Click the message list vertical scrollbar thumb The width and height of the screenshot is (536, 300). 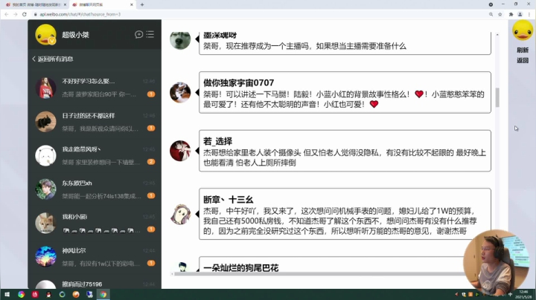click(x=497, y=97)
